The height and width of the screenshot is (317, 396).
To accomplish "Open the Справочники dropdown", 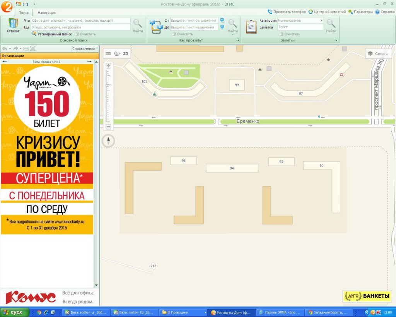I will [85, 48].
